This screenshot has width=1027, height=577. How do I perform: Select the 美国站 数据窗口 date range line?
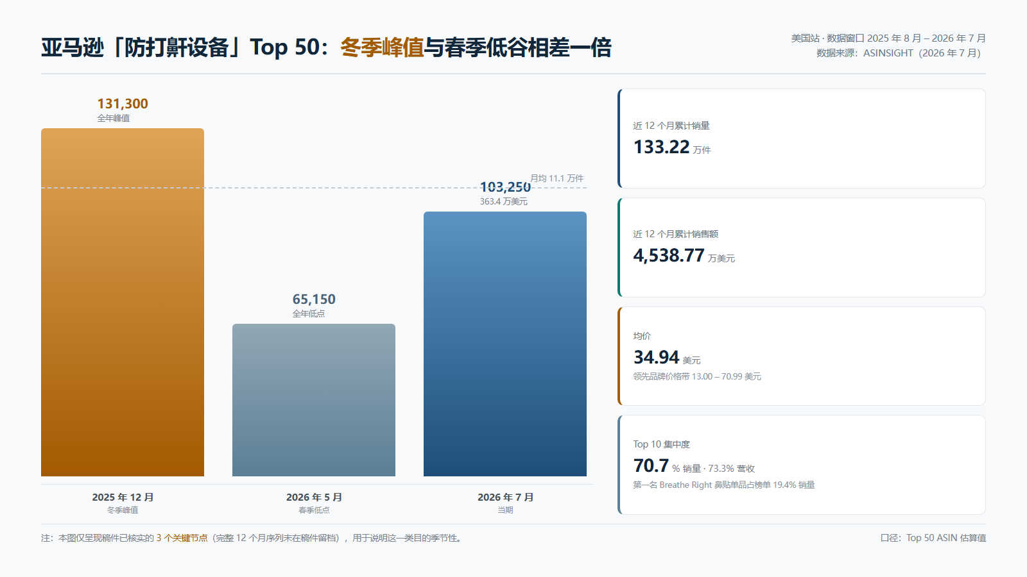click(888, 38)
